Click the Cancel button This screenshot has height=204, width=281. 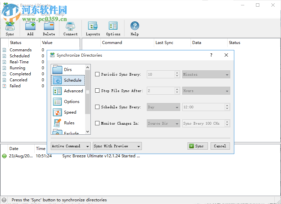[x=220, y=146]
